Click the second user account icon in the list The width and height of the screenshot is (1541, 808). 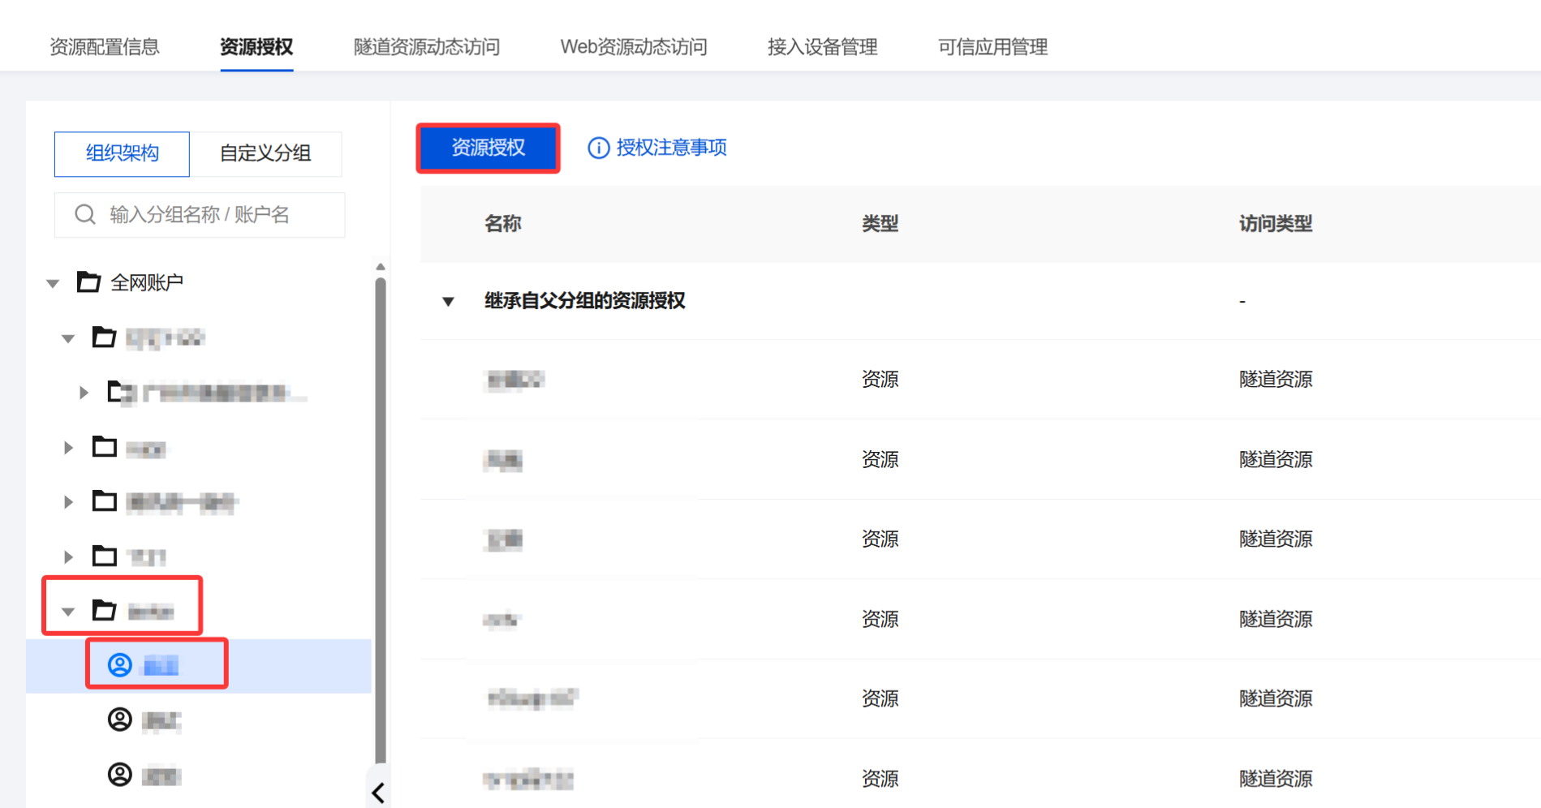pyautogui.click(x=120, y=720)
